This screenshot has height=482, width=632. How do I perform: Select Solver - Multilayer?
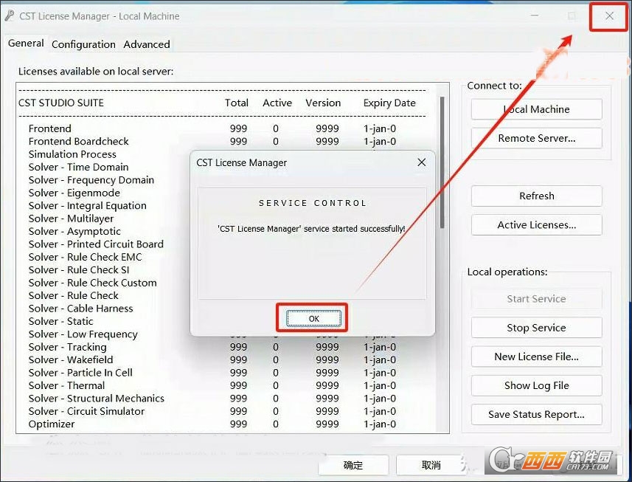tap(71, 219)
